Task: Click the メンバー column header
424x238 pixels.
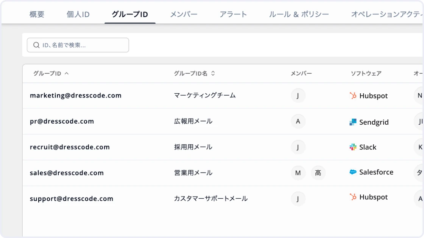Action: (x=301, y=73)
